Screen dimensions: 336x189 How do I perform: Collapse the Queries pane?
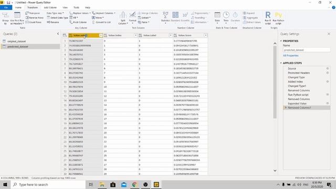(58, 34)
